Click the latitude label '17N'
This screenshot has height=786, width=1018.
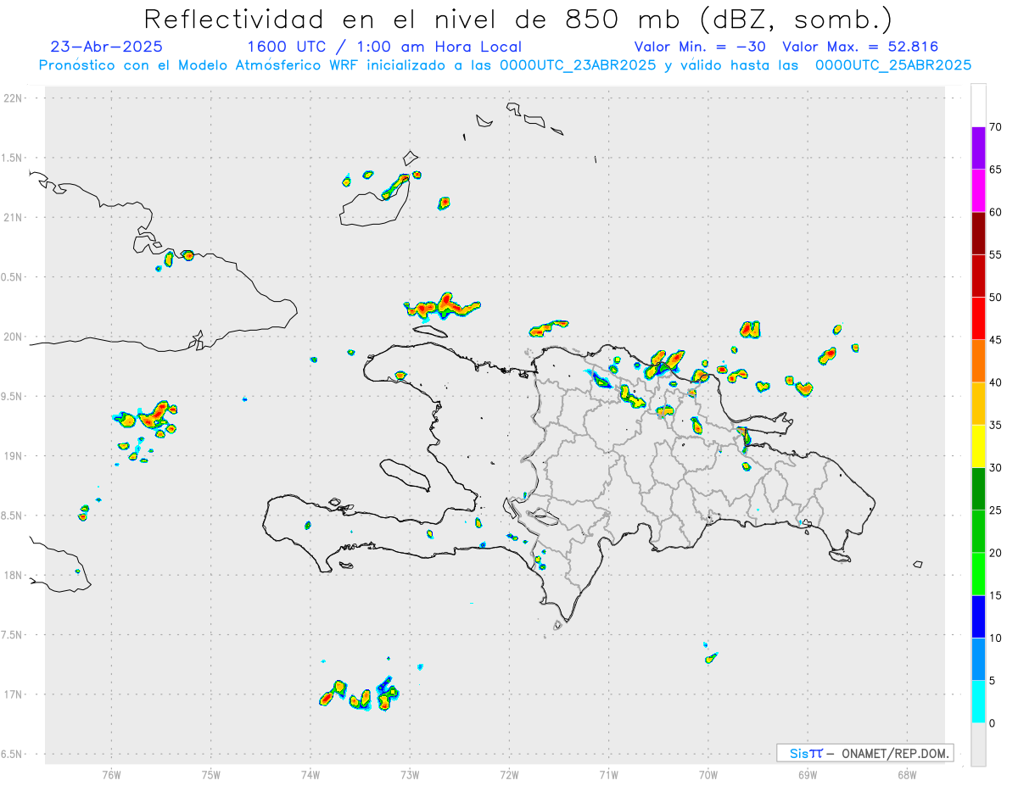[x=14, y=694]
